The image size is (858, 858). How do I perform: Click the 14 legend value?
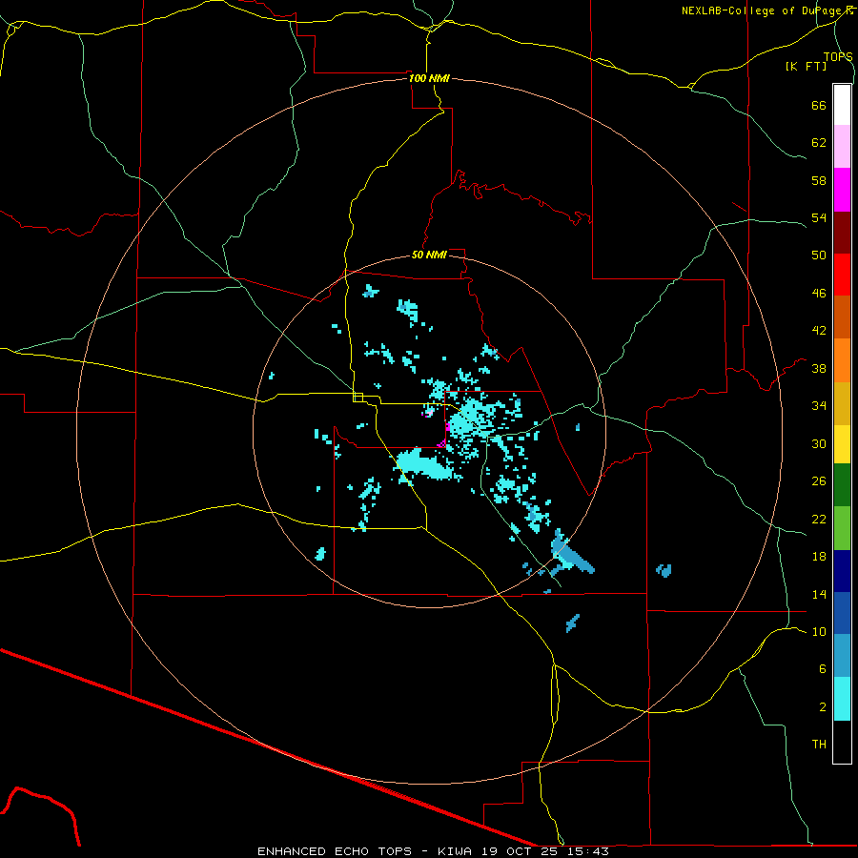click(819, 594)
